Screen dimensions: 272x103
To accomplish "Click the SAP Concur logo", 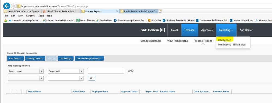I will coord(152,30).
